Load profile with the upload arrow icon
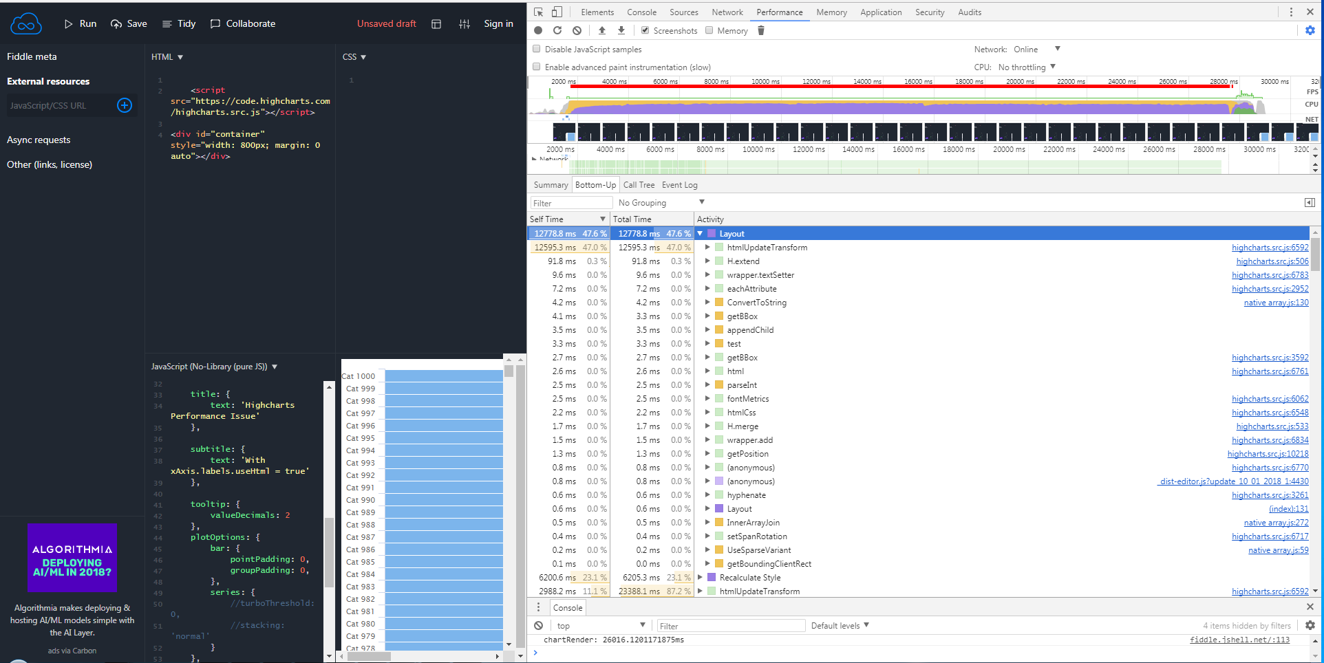1324x663 pixels. pos(602,30)
